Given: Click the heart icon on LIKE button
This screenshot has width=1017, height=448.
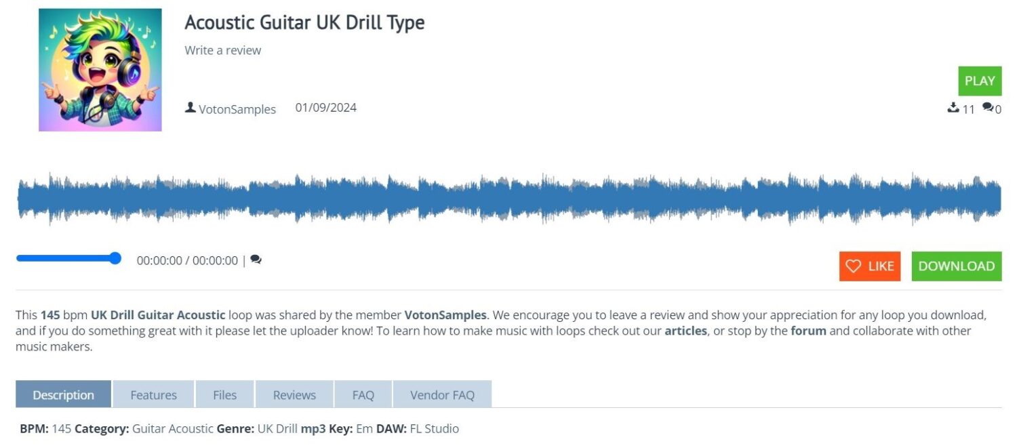Looking at the screenshot, I should click(854, 266).
